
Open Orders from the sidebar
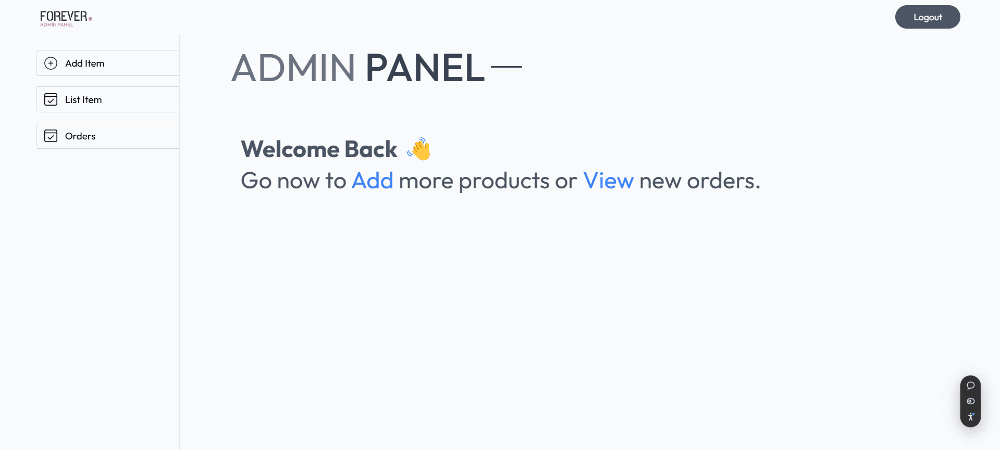80,136
